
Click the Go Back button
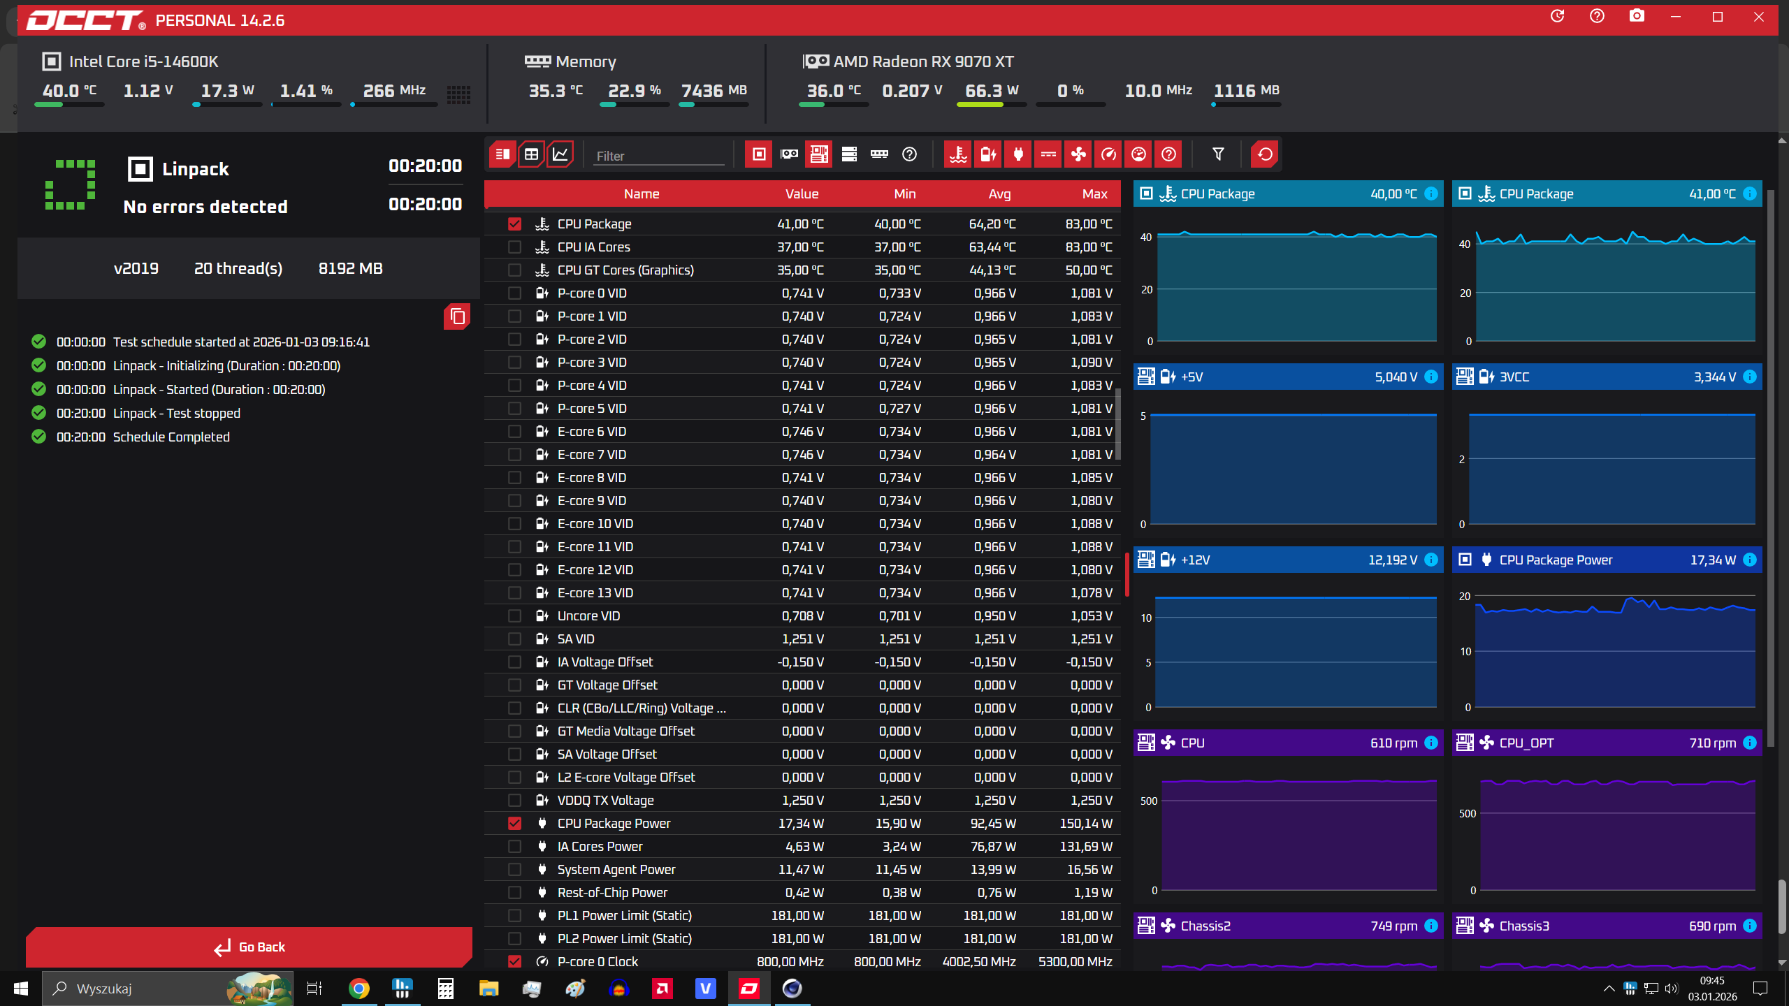coord(249,947)
